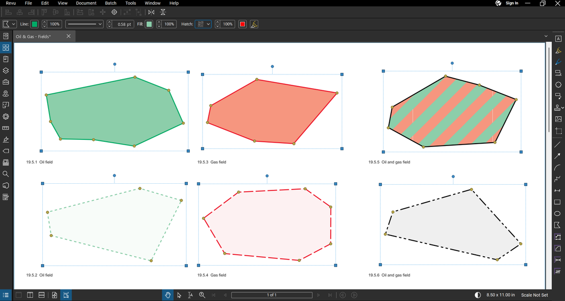Toggle Fit Width mode in bottom bar
Screen dimensions: 565x301
coord(66,295)
